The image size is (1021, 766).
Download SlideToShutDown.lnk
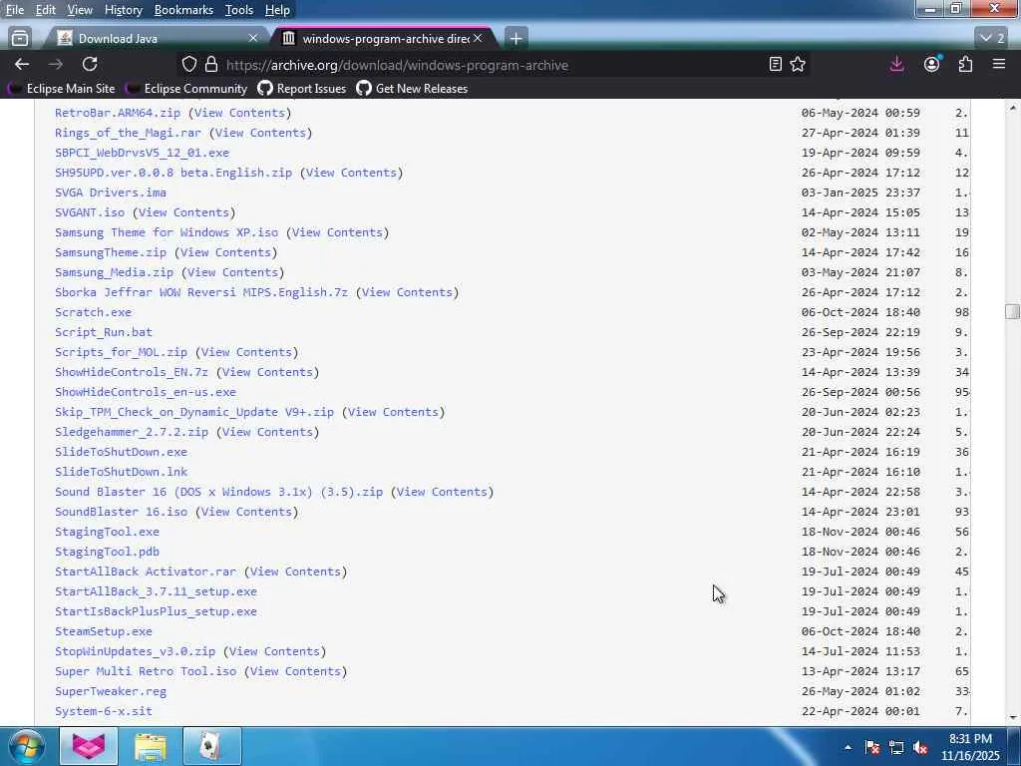point(121,472)
